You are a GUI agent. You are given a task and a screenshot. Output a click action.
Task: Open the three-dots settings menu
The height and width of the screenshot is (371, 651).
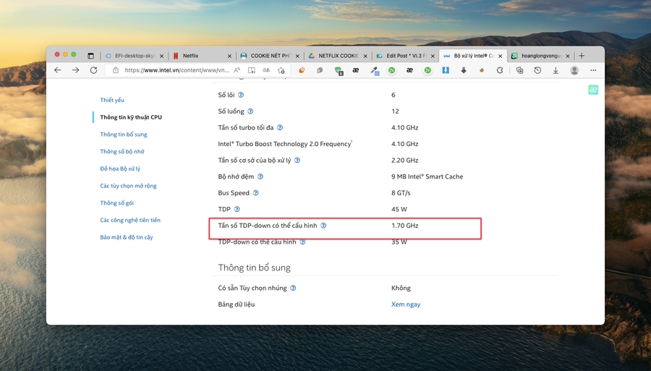[x=593, y=70]
